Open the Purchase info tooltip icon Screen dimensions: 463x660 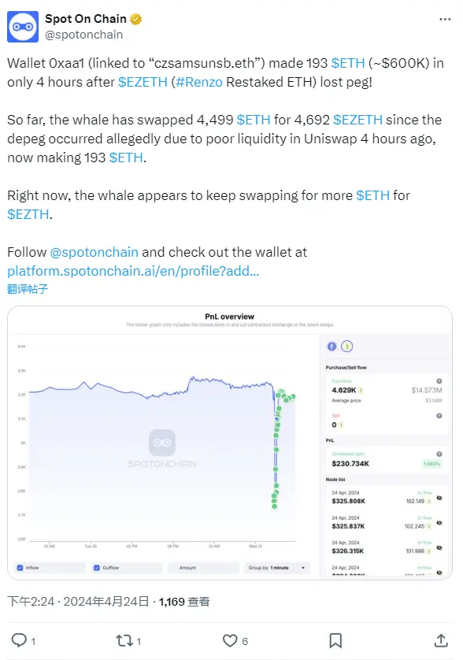coord(439,381)
